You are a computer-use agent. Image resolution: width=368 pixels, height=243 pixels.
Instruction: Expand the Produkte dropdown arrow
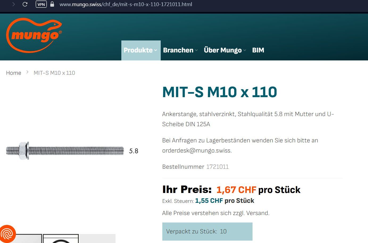coord(156,50)
